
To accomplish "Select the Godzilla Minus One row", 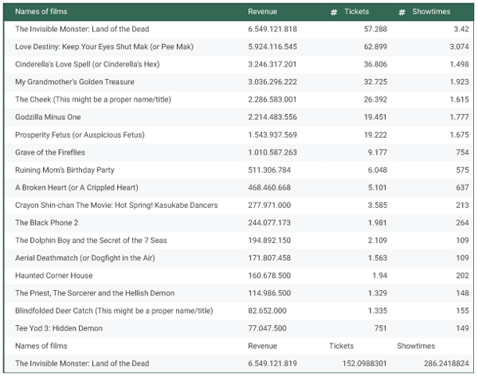I will coord(49,117).
